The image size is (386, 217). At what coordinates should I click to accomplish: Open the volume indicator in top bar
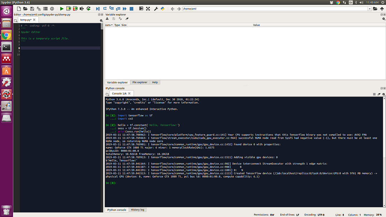tap(361, 2)
